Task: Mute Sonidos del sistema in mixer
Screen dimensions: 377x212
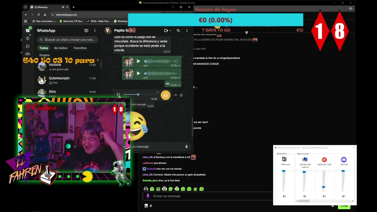Action: pos(305,196)
